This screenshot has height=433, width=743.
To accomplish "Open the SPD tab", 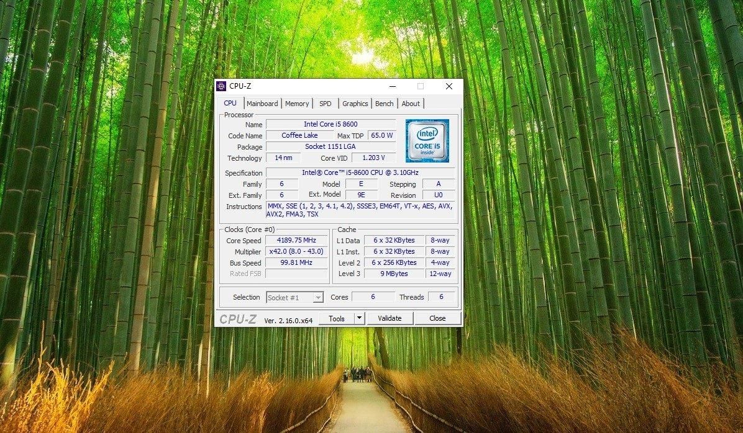I will [x=325, y=104].
